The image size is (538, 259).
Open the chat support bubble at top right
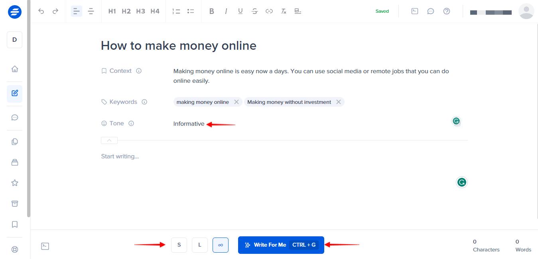431,11
